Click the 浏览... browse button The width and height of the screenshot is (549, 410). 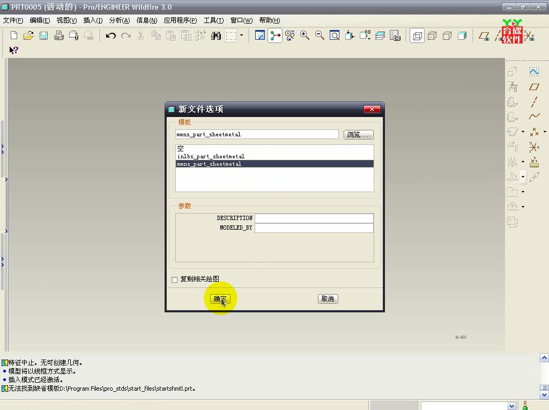[359, 135]
